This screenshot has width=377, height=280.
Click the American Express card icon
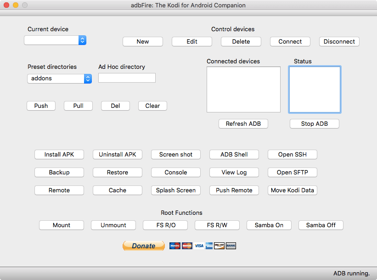pos(209,246)
